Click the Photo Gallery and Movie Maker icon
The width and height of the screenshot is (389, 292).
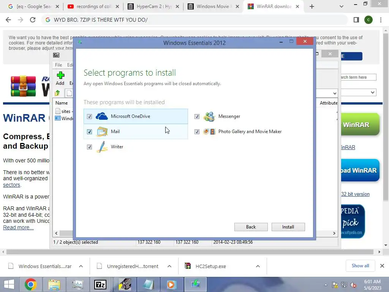pos(209,132)
